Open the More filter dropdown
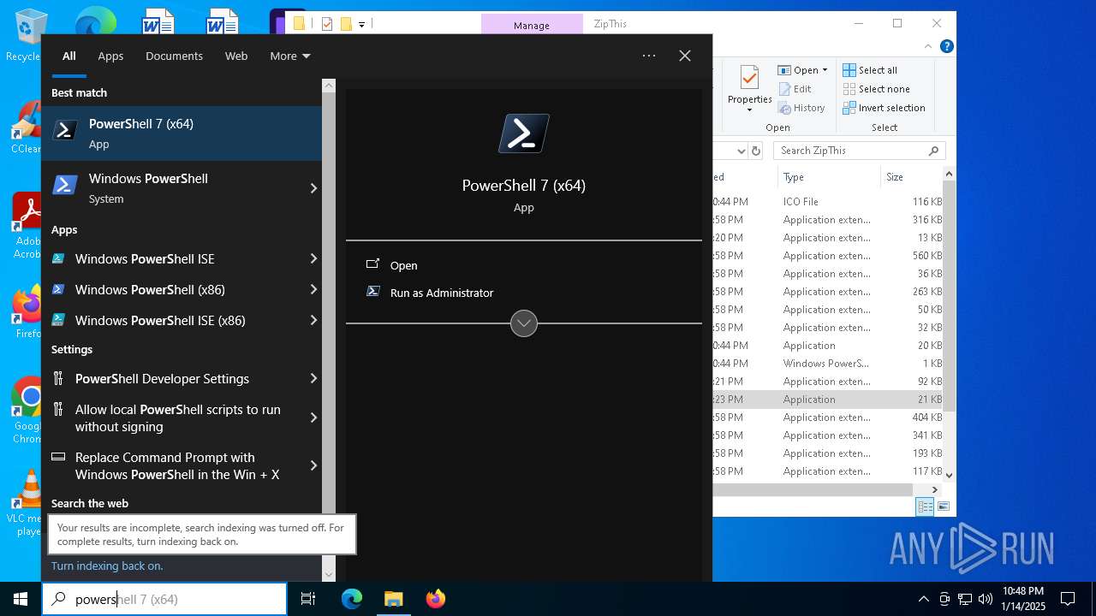1096x616 pixels. click(x=290, y=56)
